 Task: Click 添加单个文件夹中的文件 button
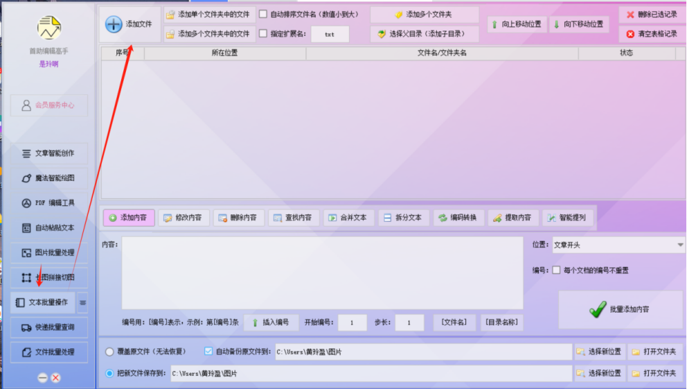[x=209, y=15]
